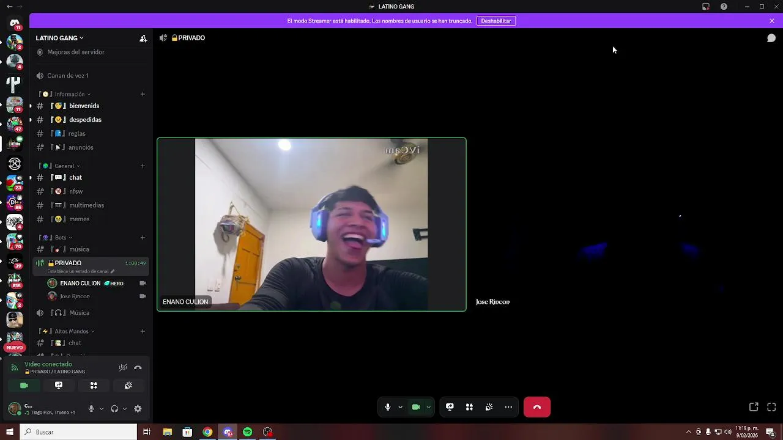The height and width of the screenshot is (440, 783).
Task: Open soundboard icon in call control bar
Action: point(489,407)
